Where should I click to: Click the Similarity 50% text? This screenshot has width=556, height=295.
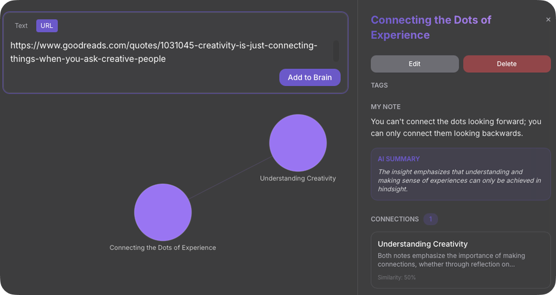click(x=396, y=278)
